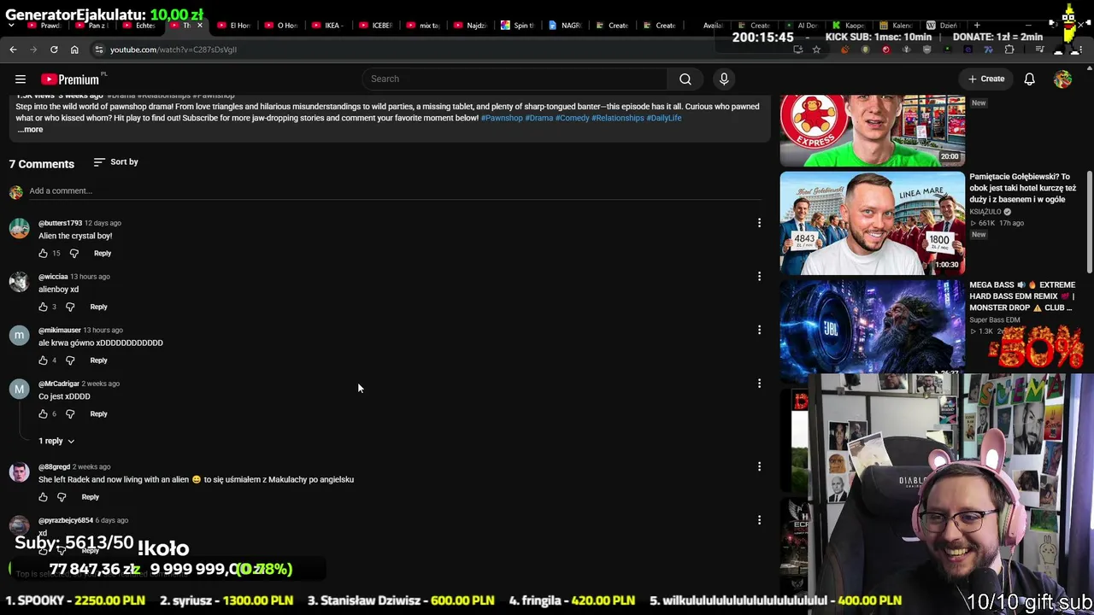Click the browser address bar URL
The width and height of the screenshot is (1094, 615).
point(174,50)
